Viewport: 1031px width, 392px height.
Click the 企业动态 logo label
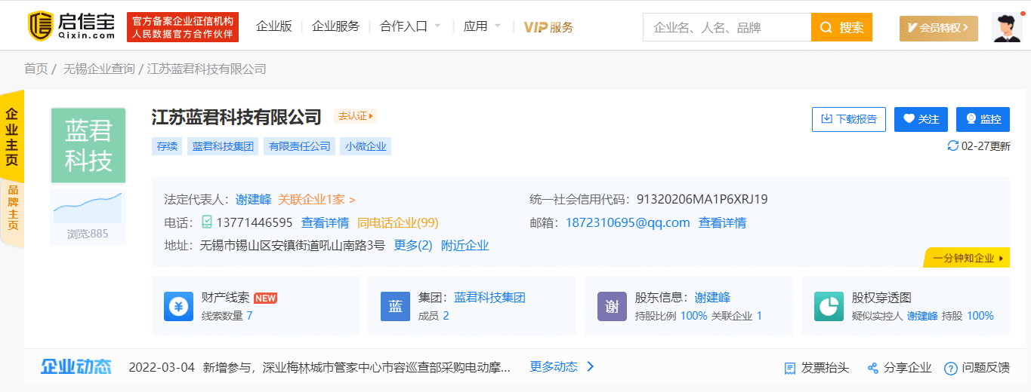click(76, 366)
